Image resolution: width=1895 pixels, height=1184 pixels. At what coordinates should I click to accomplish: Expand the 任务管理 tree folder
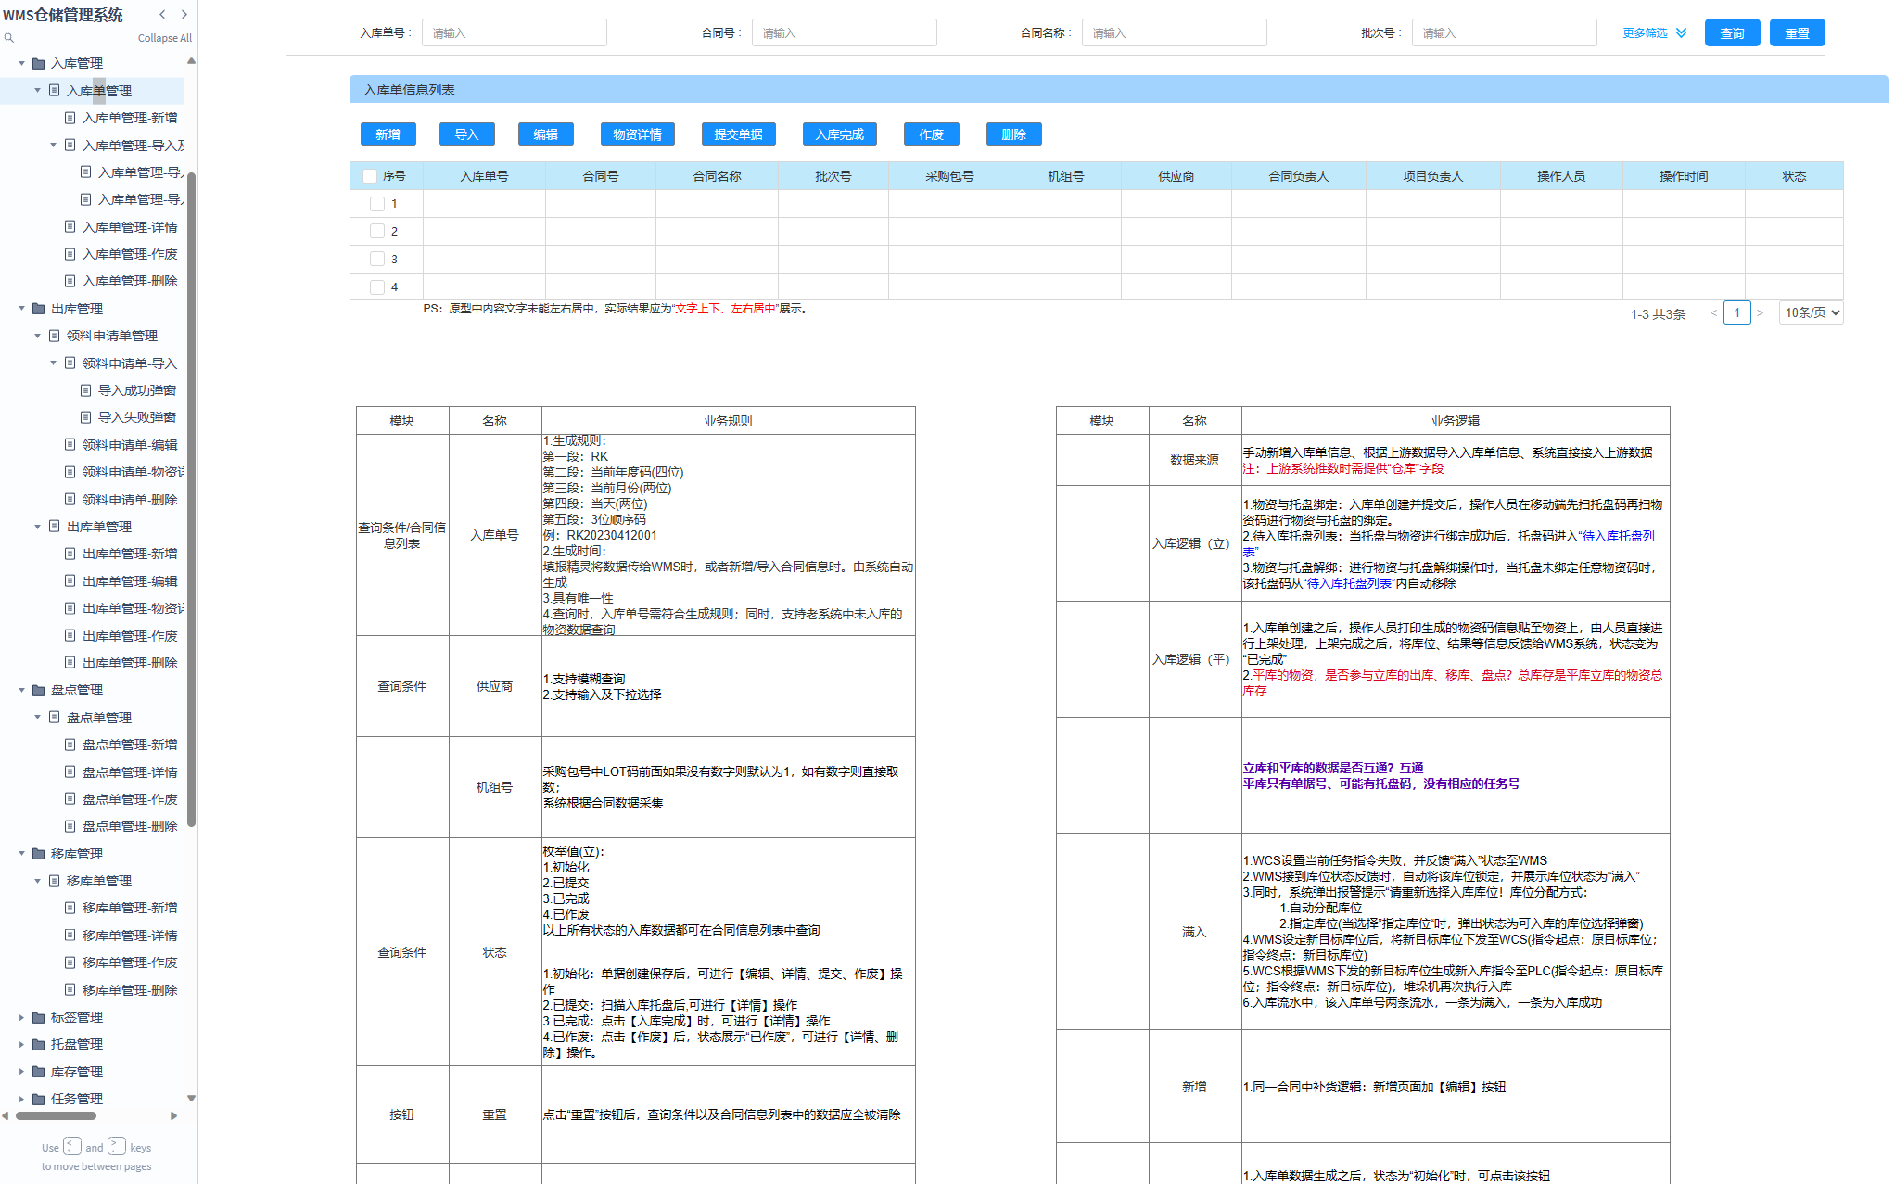coord(22,1099)
